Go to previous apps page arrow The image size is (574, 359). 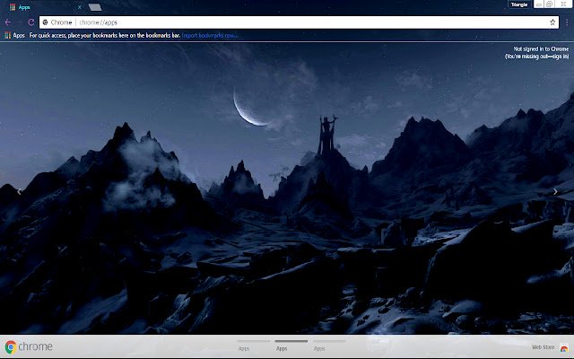[x=19, y=191]
